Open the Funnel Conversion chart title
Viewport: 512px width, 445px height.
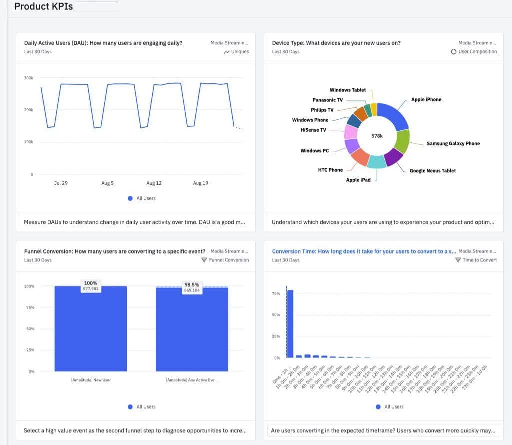115,251
